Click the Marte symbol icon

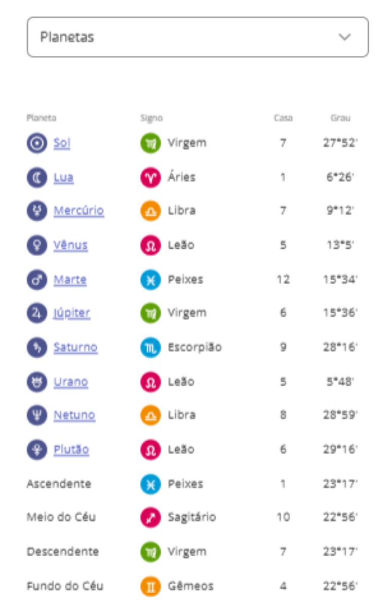(x=36, y=280)
